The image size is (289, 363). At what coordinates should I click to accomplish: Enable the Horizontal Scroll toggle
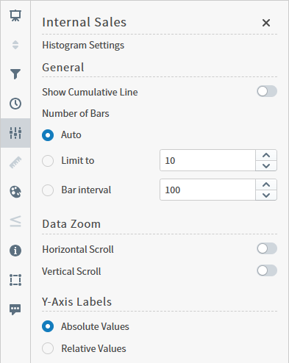(267, 249)
